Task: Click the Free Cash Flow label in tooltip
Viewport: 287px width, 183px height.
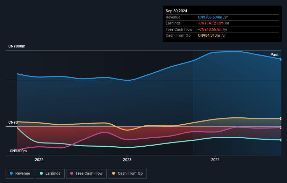Action: click(x=179, y=29)
